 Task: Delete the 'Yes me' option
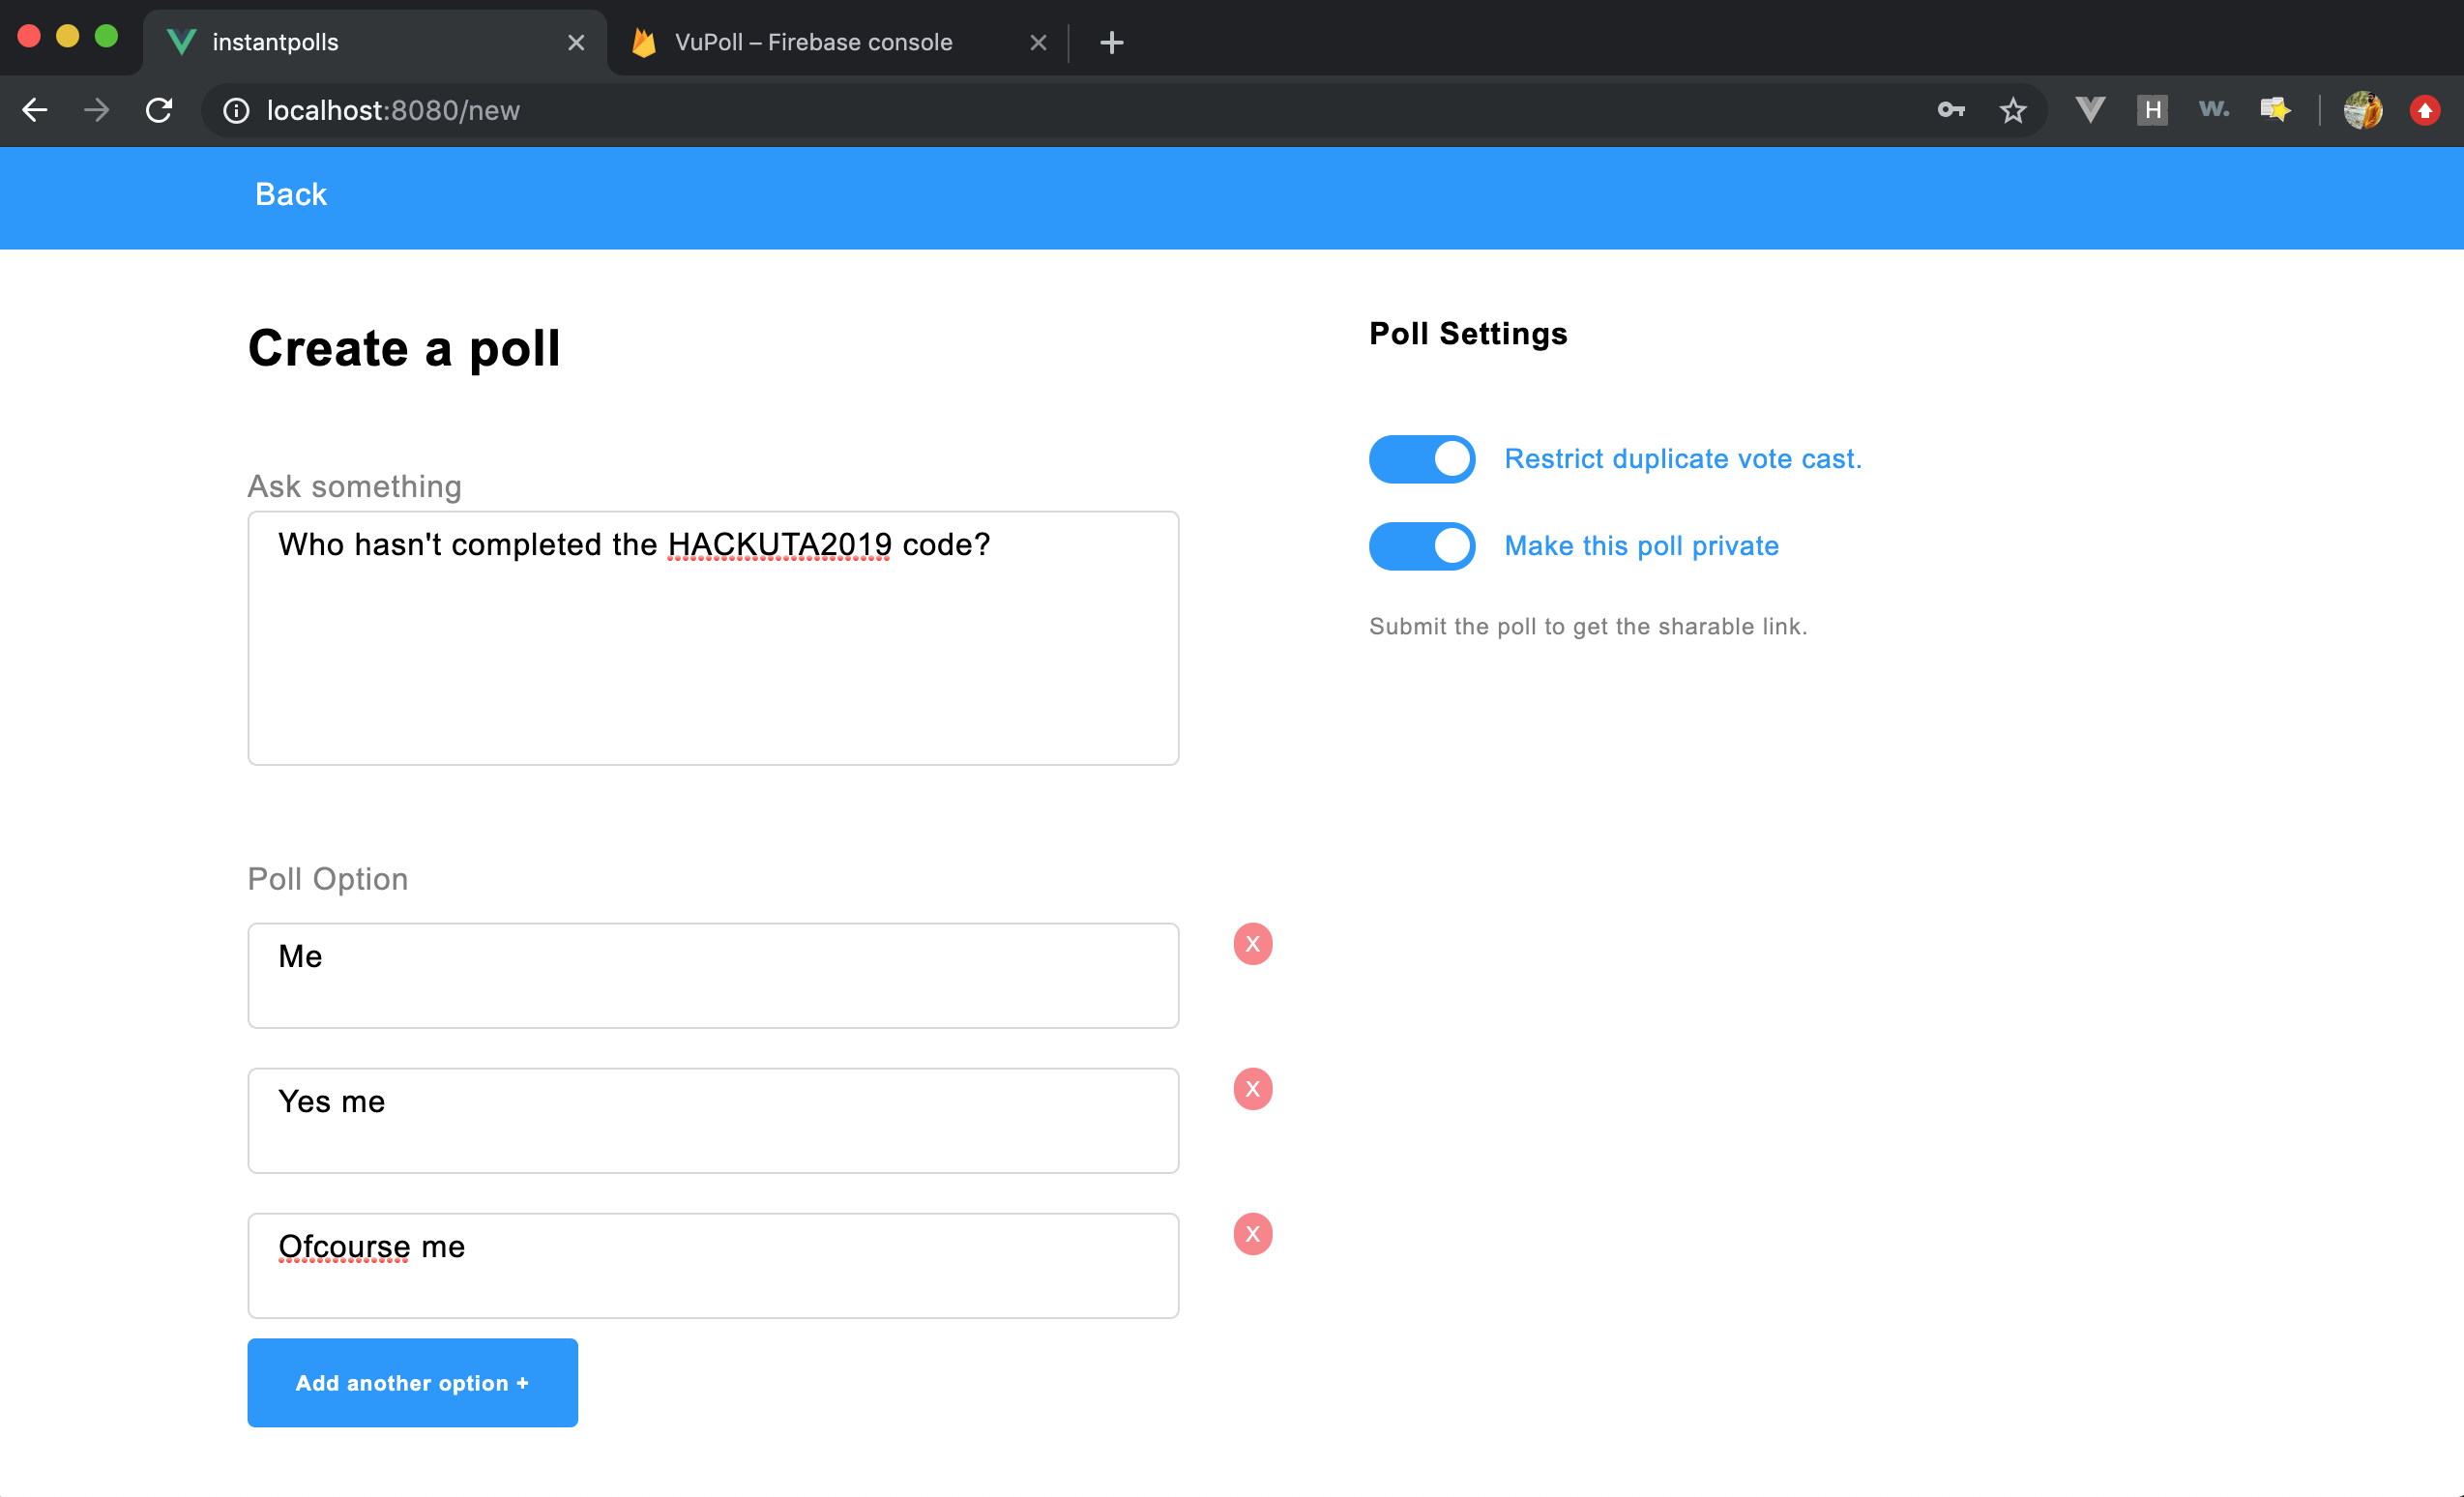click(x=1252, y=1089)
